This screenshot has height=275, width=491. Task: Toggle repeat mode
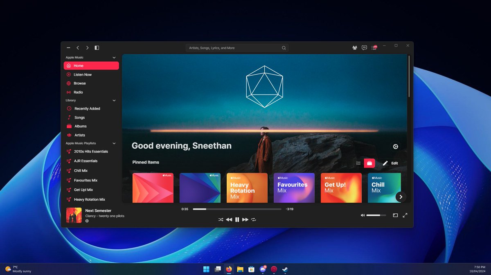point(254,219)
